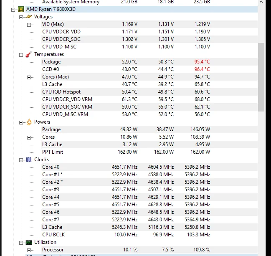The image size is (271, 256).
Task: Expand the VID (Max) entry
Action: click(29, 25)
